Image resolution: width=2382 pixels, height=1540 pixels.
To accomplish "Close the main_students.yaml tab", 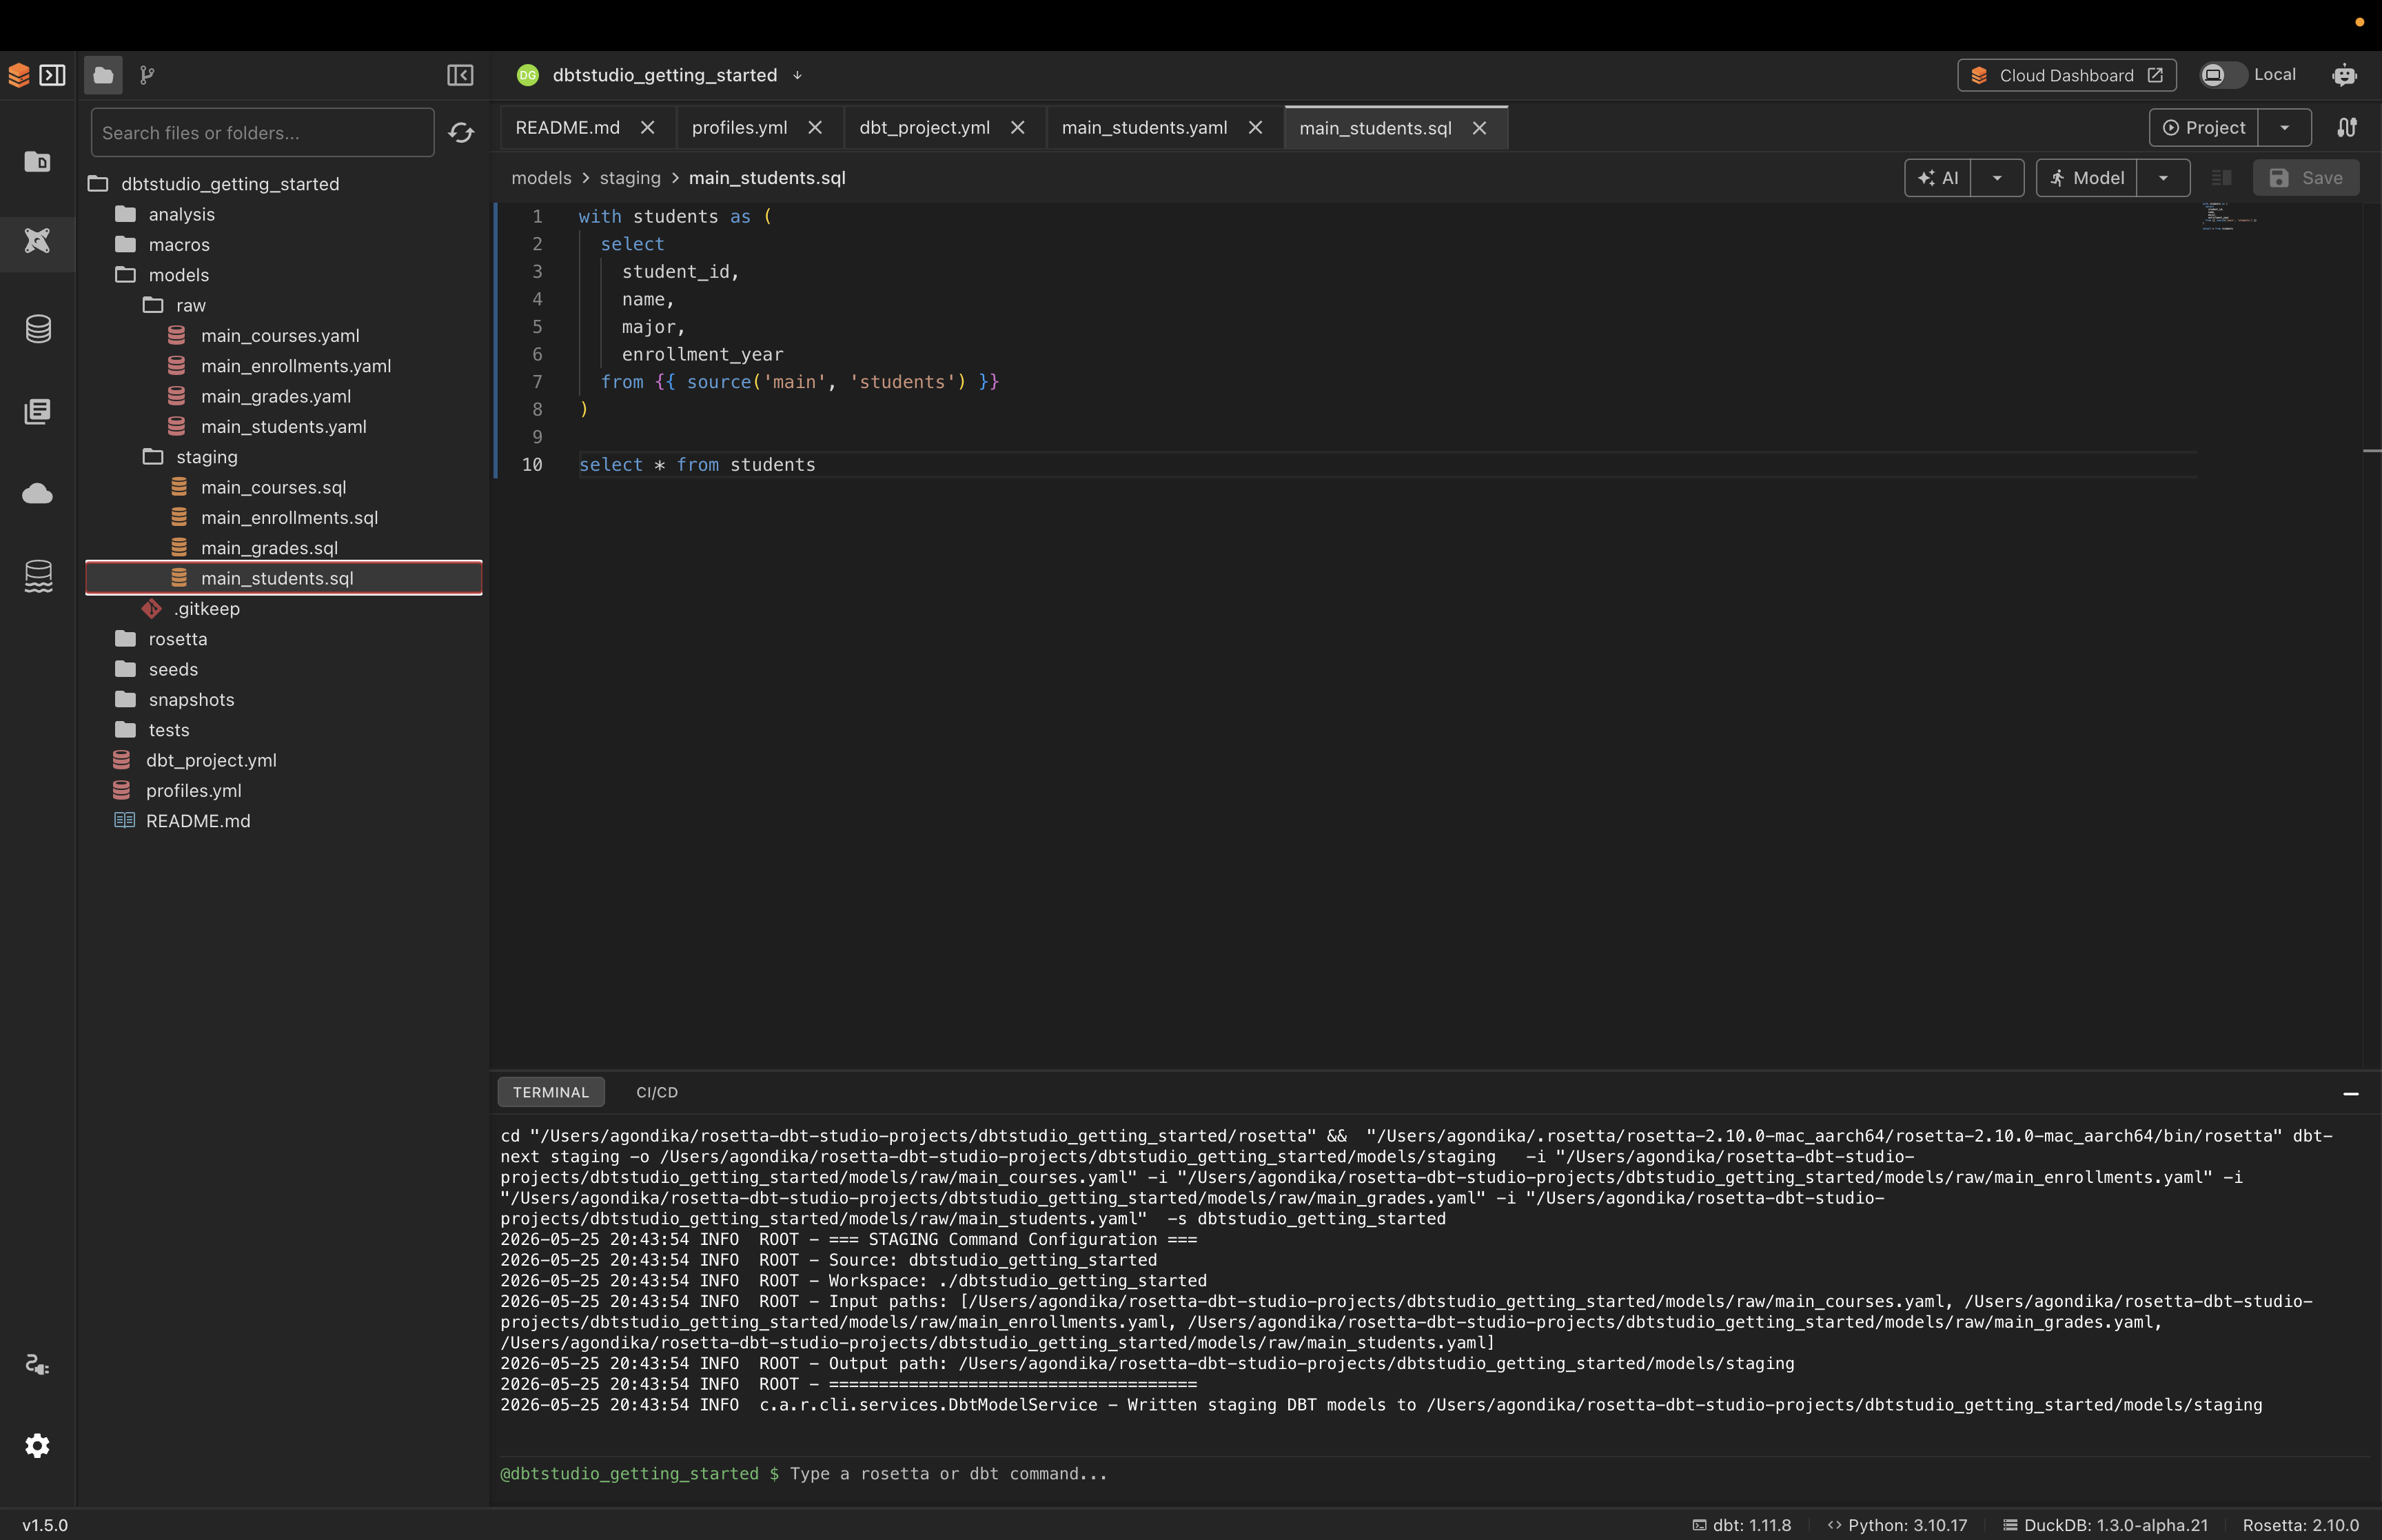I will point(1256,128).
